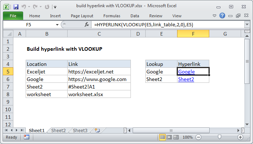Click the Insert Function fx icon
Image resolution: width=253 pixels, height=144 pixels.
pos(87,24)
